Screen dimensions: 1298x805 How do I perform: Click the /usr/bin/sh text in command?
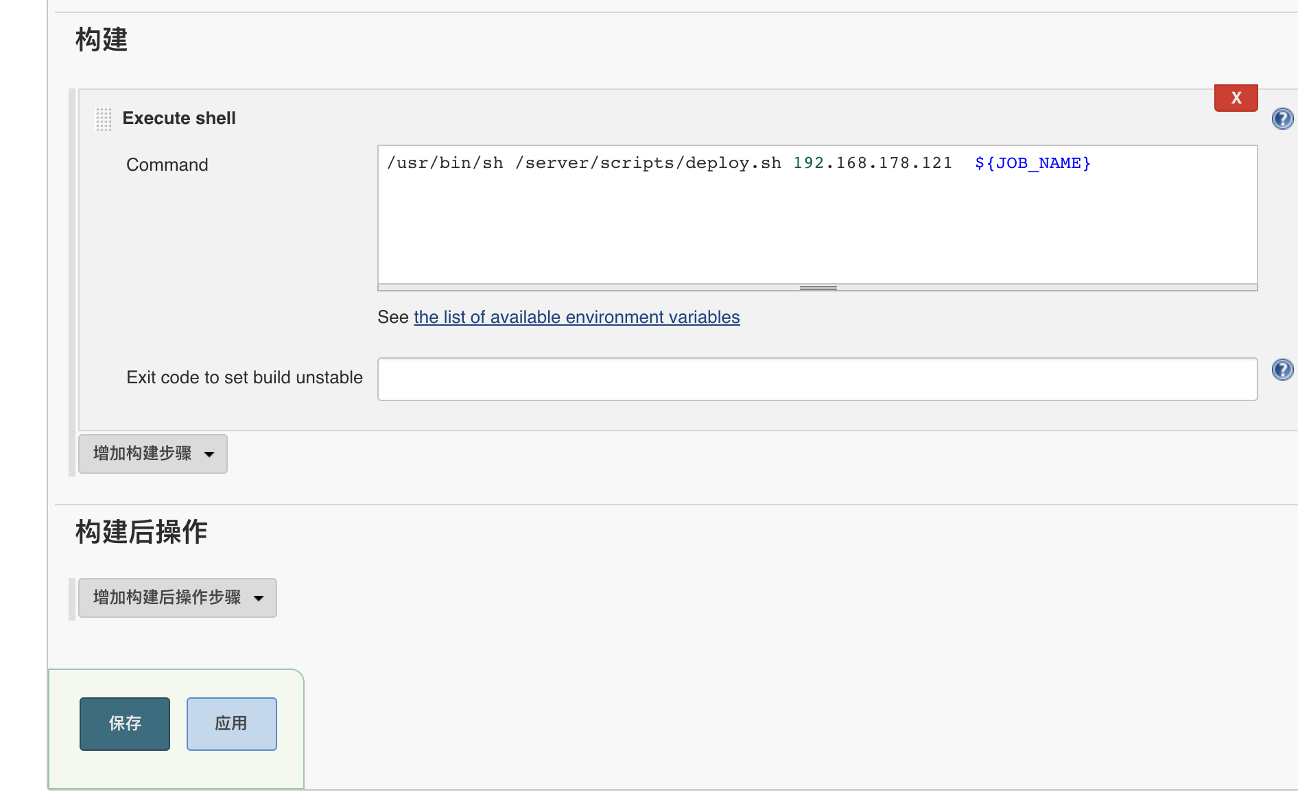(445, 163)
